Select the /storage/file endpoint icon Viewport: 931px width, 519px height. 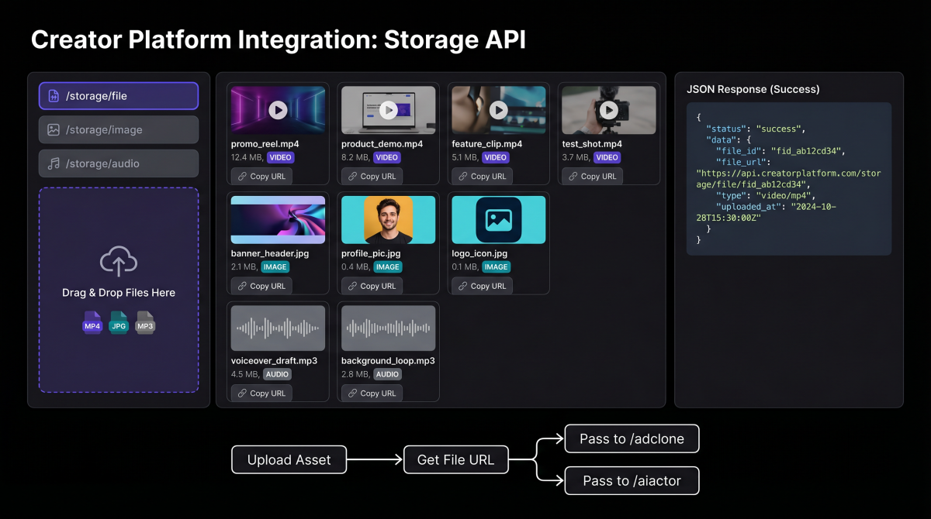tap(52, 95)
